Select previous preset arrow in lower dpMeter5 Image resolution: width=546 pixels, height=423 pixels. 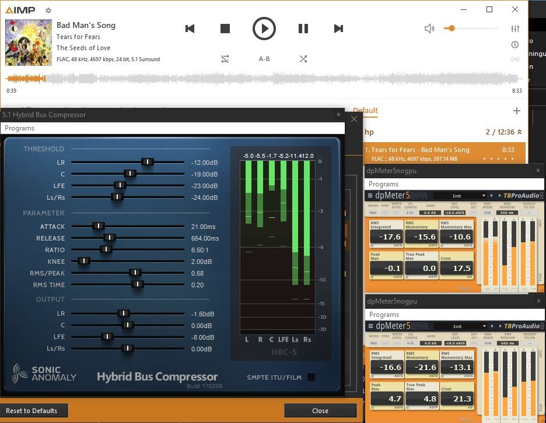492,326
